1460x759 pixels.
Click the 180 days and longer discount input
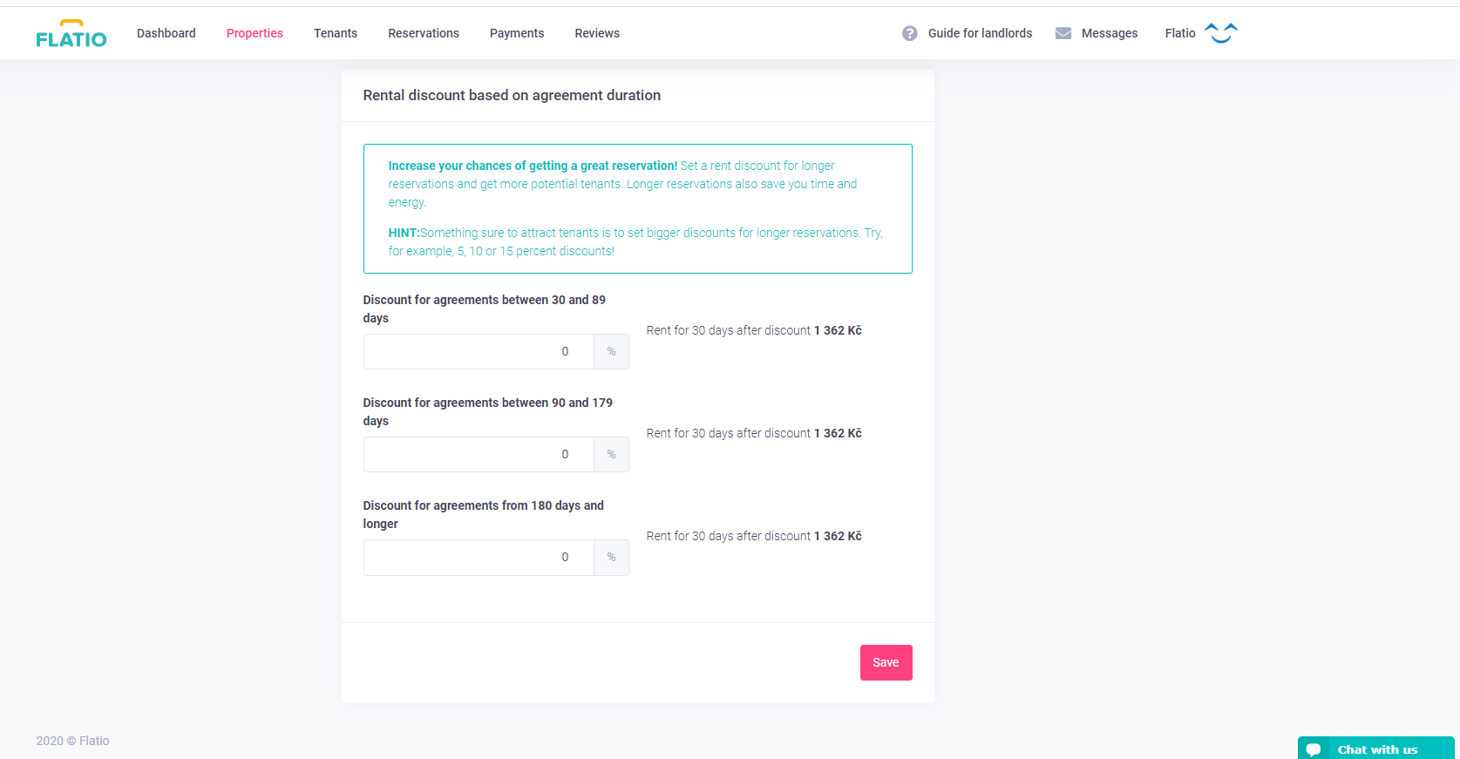point(479,558)
